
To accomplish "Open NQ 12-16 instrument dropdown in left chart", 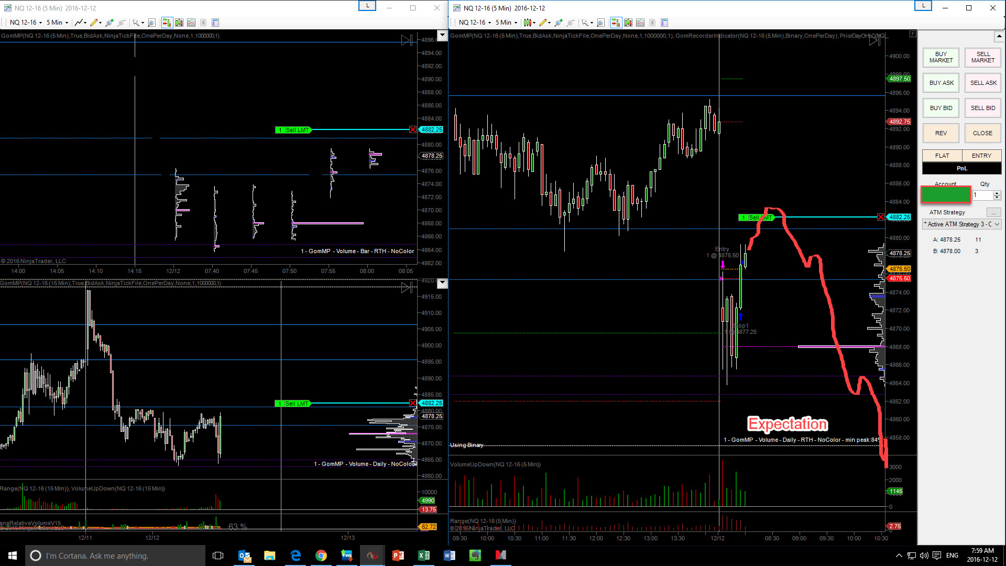I will pyautogui.click(x=26, y=23).
